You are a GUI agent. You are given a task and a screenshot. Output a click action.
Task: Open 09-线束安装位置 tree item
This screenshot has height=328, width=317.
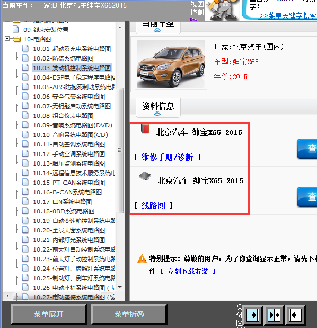point(46,30)
